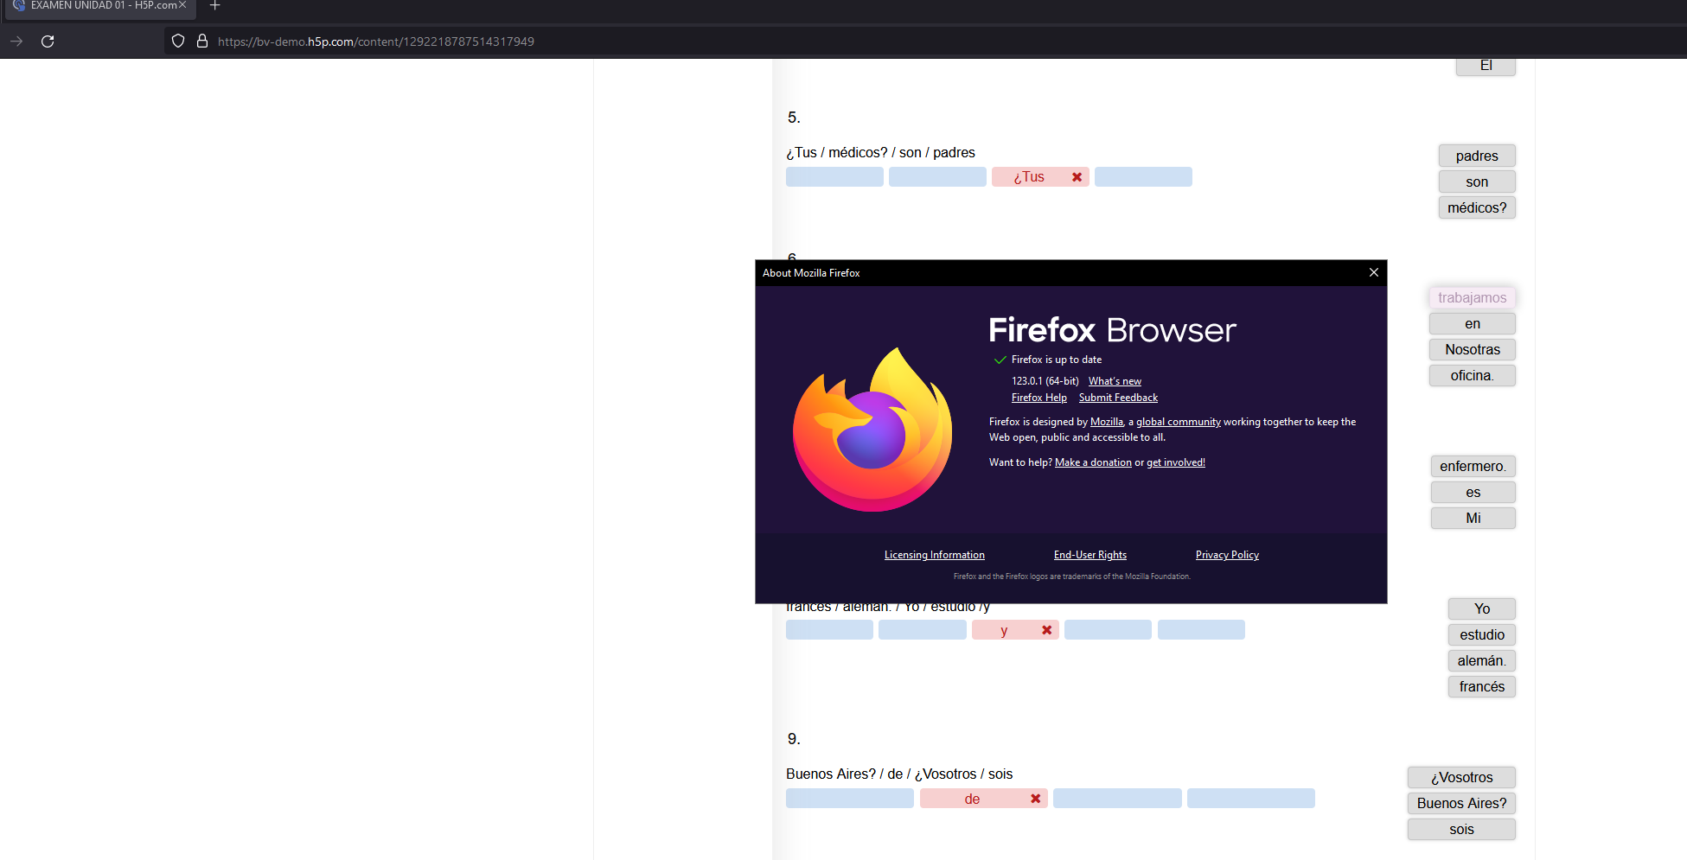Select the 'Yo' word tile
The width and height of the screenshot is (1687, 860).
1482,609
